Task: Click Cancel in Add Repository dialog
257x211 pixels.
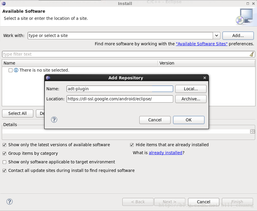Action: pyautogui.click(x=155, y=120)
